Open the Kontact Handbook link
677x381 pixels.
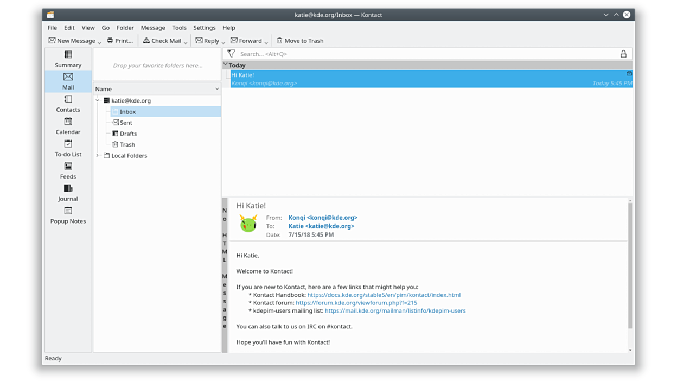[x=384, y=295]
